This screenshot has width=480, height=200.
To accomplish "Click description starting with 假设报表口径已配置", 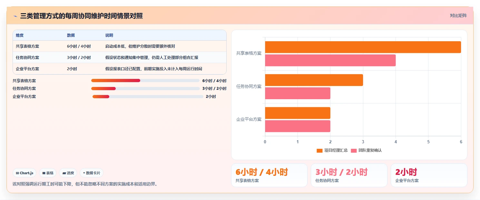I will coord(154,69).
